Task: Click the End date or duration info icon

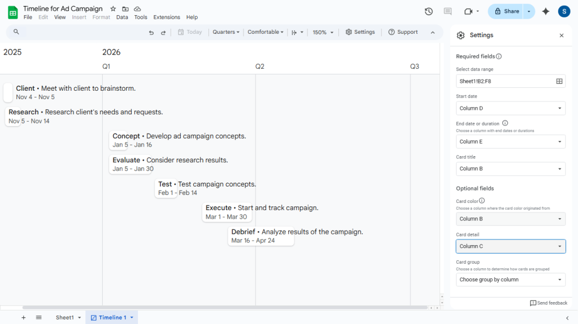Action: point(505,123)
